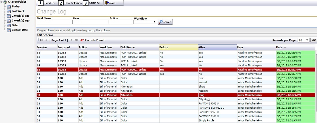Click the Change Folder clock icon
Image resolution: width=317 pixels, height=123 pixels.
[5, 2]
